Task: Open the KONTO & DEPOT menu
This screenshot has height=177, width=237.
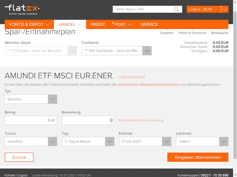Action: point(29,24)
